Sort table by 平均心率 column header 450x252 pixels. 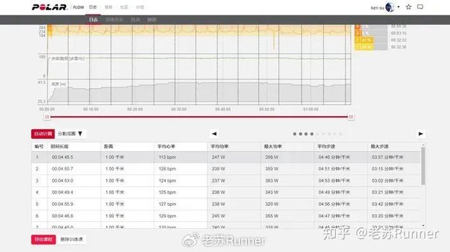tap(166, 147)
